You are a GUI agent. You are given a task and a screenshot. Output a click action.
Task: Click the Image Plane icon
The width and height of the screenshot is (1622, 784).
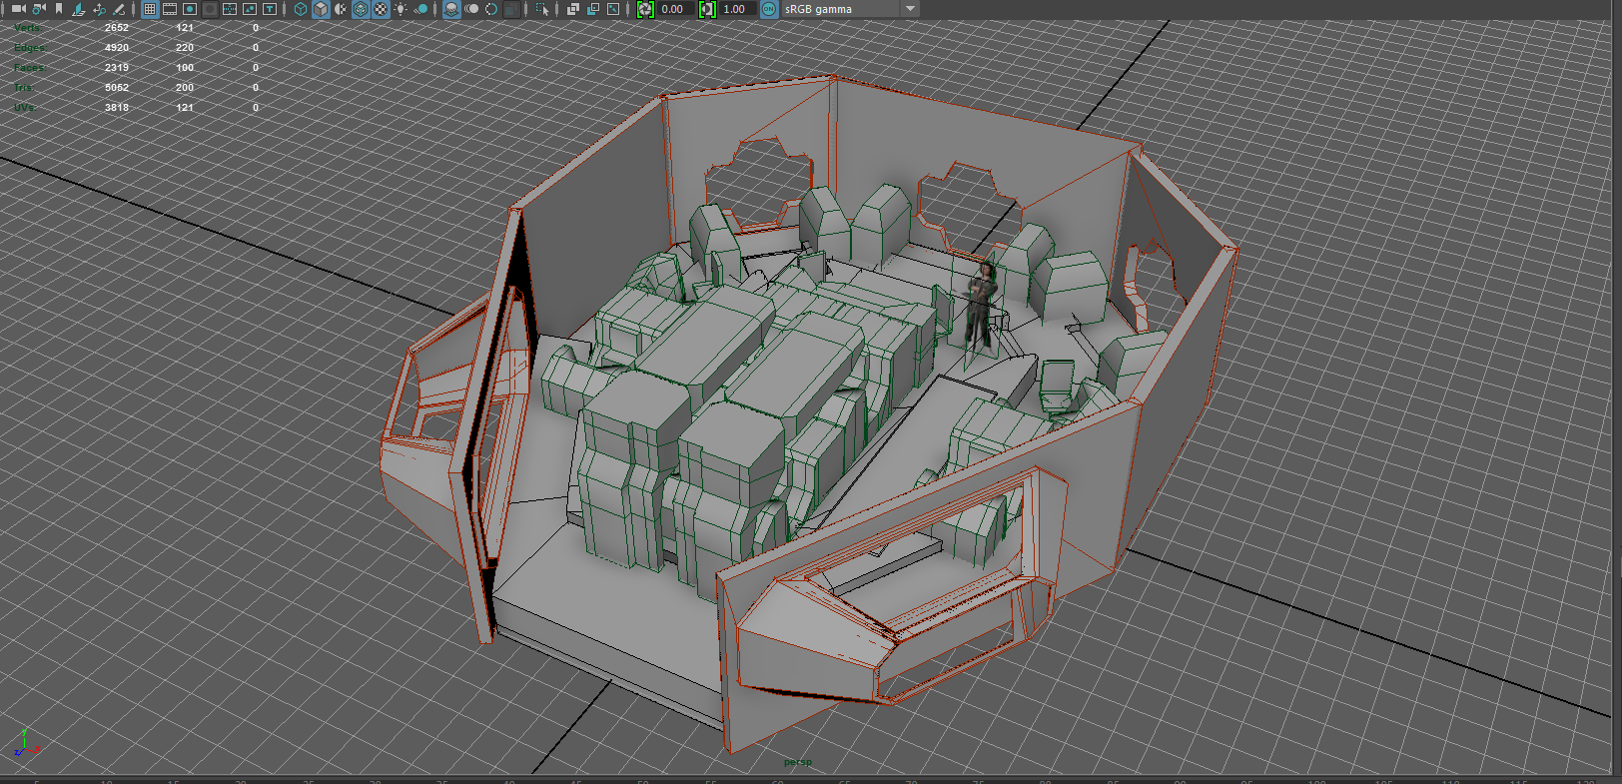point(78,9)
